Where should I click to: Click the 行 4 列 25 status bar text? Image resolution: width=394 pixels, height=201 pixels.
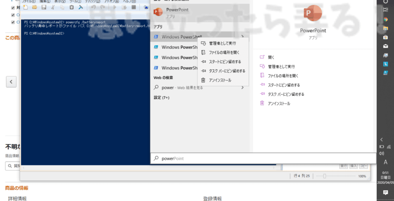click(301, 176)
